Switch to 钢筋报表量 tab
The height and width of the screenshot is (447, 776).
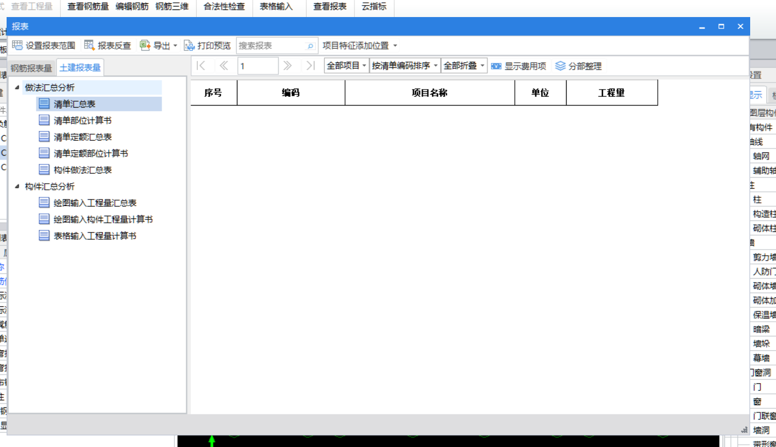tap(31, 68)
